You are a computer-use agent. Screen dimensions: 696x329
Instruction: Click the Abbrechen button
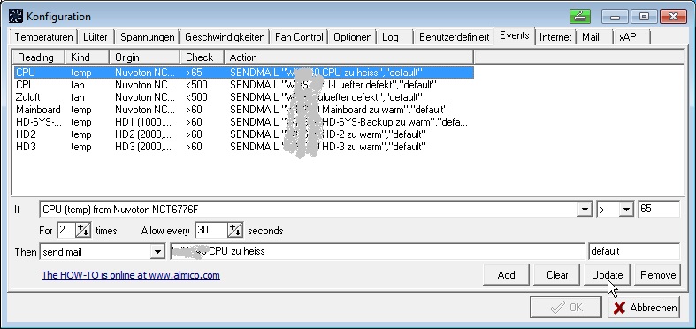click(x=644, y=307)
